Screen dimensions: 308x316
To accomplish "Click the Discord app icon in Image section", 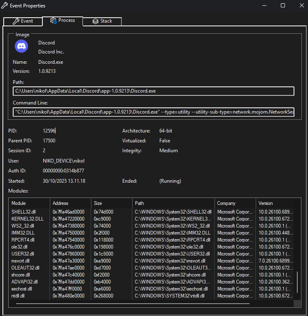I will pyautogui.click(x=21, y=46).
